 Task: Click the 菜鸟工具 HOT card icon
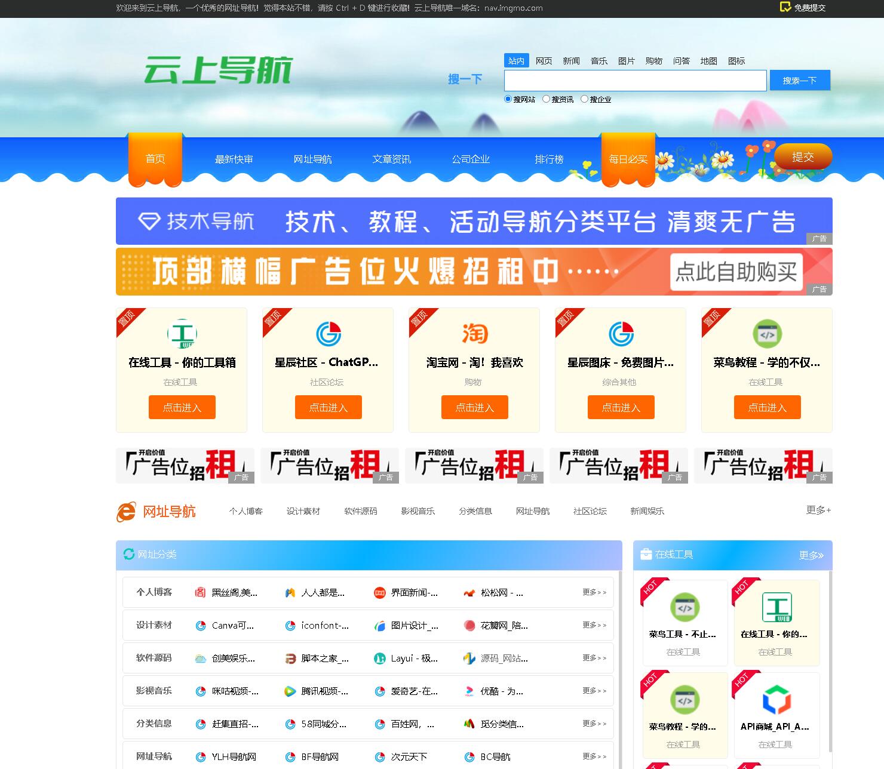point(685,608)
